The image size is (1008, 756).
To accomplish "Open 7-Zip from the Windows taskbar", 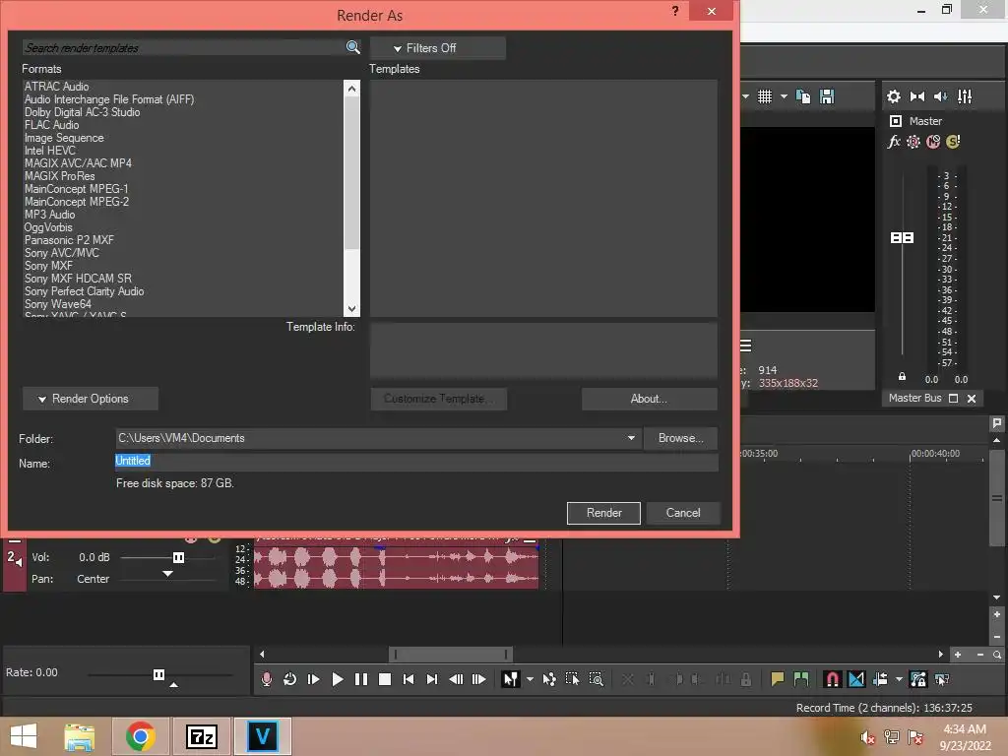I will point(201,736).
